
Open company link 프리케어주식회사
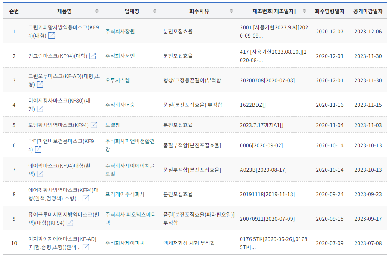[125, 194]
